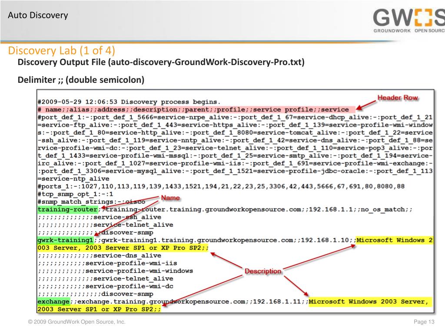Click the '© 2009 GroundWork Open Source, Inc.' footer
The image size is (445, 333).
click(76, 322)
